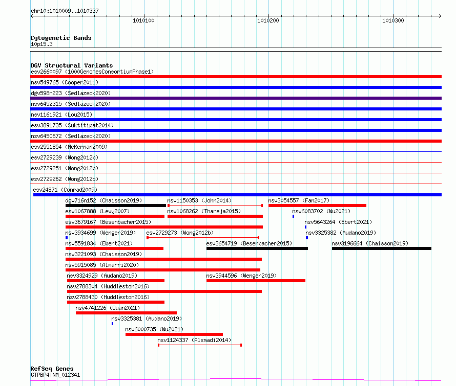Click the dgv716n152 Chaisson2019 label

coord(103,200)
